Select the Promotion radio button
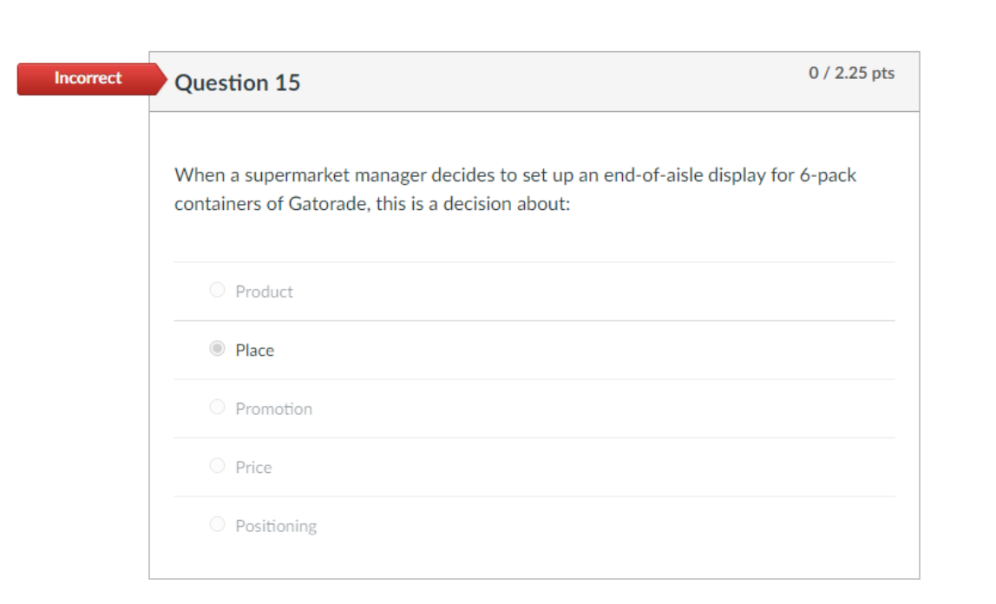The height and width of the screenshot is (604, 996). point(218,407)
